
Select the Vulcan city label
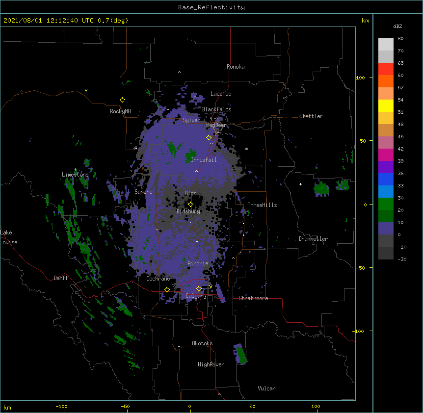266,388
